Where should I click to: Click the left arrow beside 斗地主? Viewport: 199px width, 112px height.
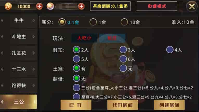point(2,37)
